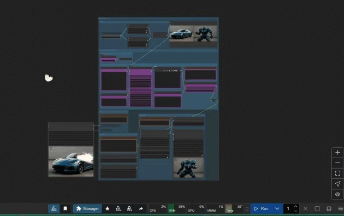
Task: Click the RAM usage monitor
Action: click(x=177, y=208)
